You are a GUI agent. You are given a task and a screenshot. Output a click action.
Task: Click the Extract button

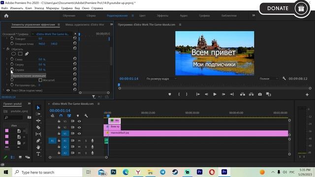[251, 94]
